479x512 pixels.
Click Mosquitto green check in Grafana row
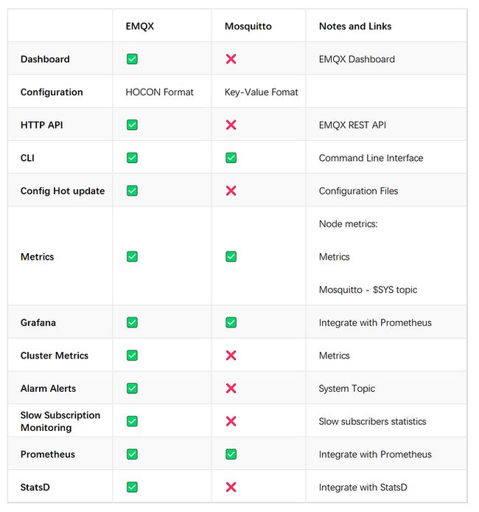point(231,322)
